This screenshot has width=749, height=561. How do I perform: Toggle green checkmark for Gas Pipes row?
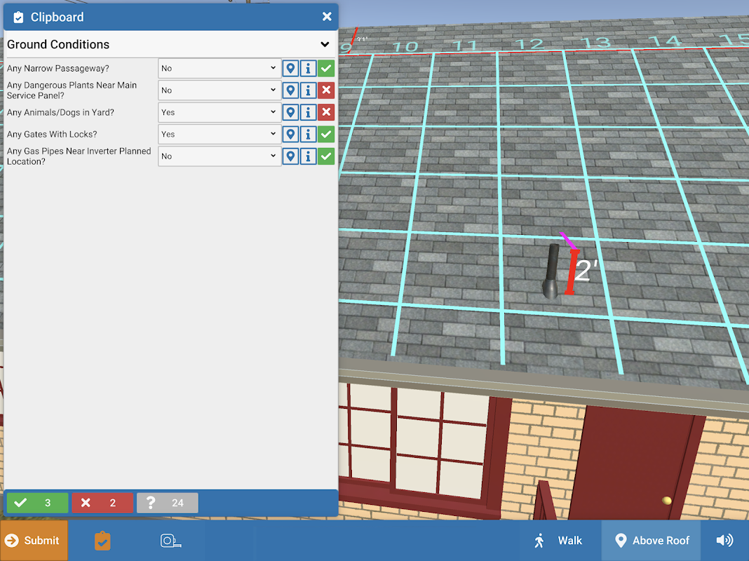point(326,156)
